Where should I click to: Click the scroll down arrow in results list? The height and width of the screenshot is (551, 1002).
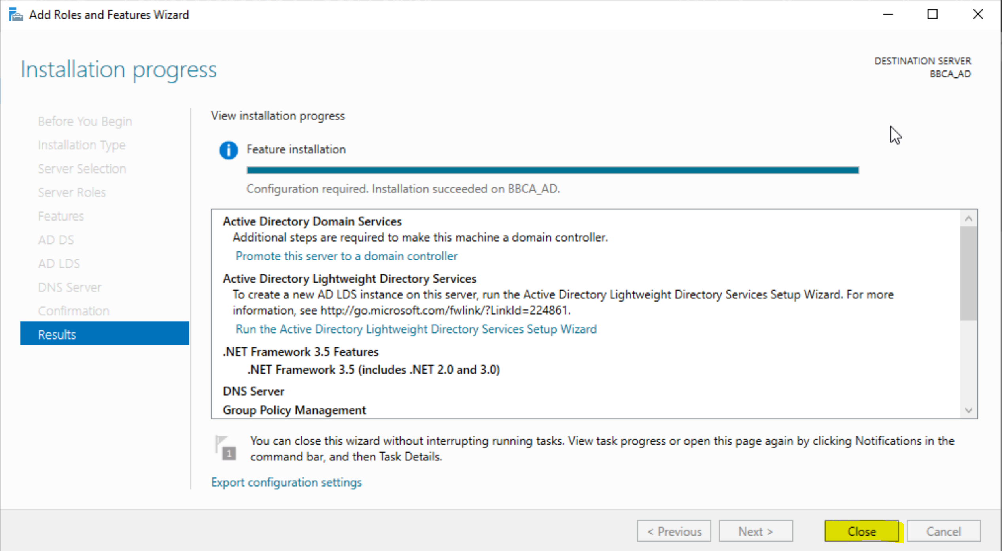[x=968, y=410]
